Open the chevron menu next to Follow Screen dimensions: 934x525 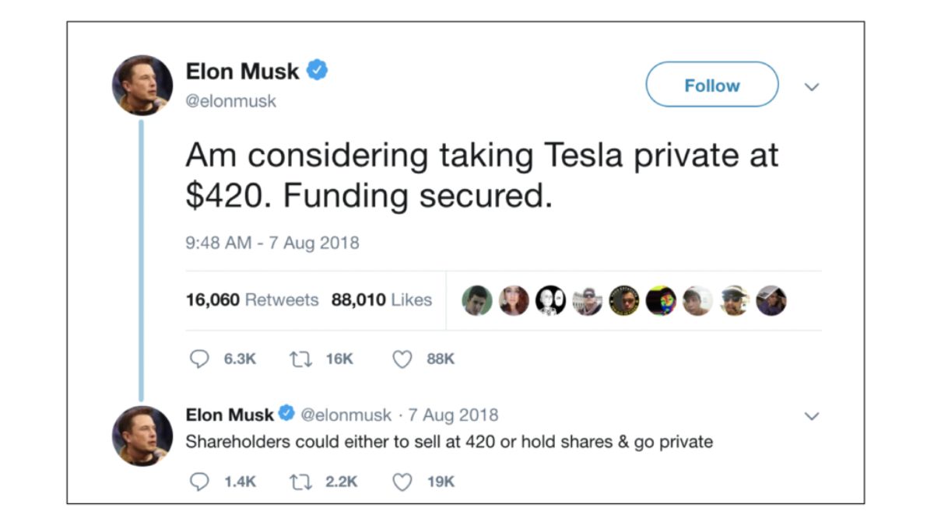click(x=812, y=86)
